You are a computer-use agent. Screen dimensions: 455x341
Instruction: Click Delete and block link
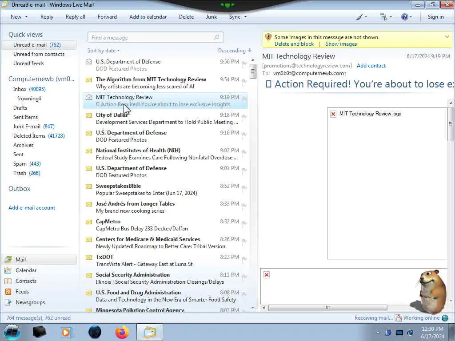[x=294, y=44]
